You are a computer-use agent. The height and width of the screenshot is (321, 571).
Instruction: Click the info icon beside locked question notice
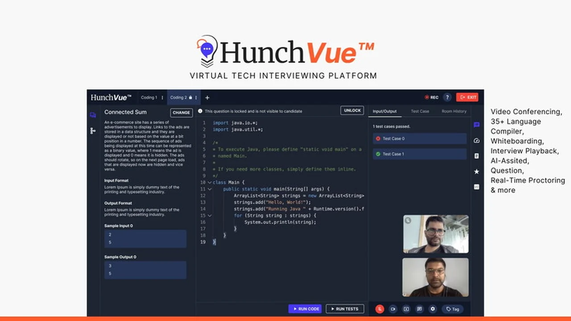(x=200, y=111)
